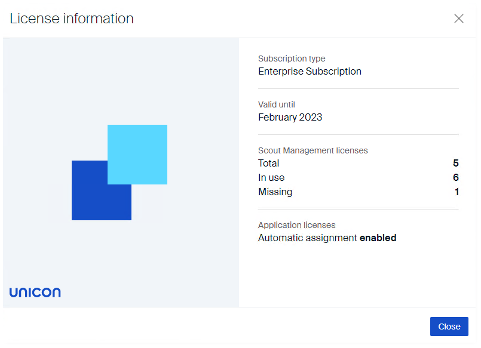481x348 pixels.
Task: Click the February 2023 date
Action: (x=290, y=117)
